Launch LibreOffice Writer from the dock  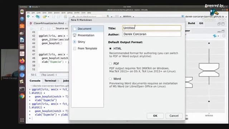pyautogui.click(x=22, y=40)
